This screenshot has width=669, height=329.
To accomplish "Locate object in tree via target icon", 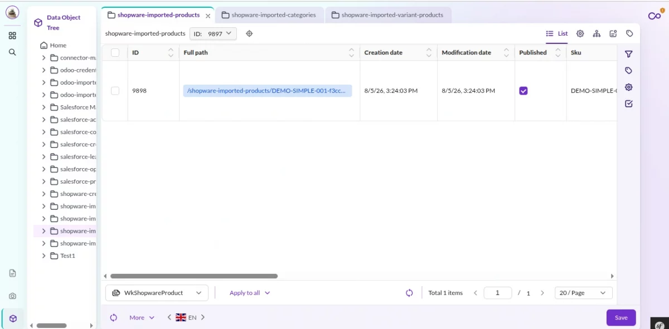I will pyautogui.click(x=249, y=33).
